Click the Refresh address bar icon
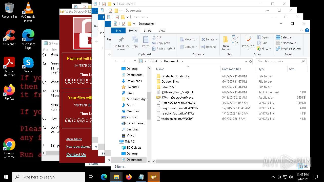324x182 pixels. pos(251,61)
